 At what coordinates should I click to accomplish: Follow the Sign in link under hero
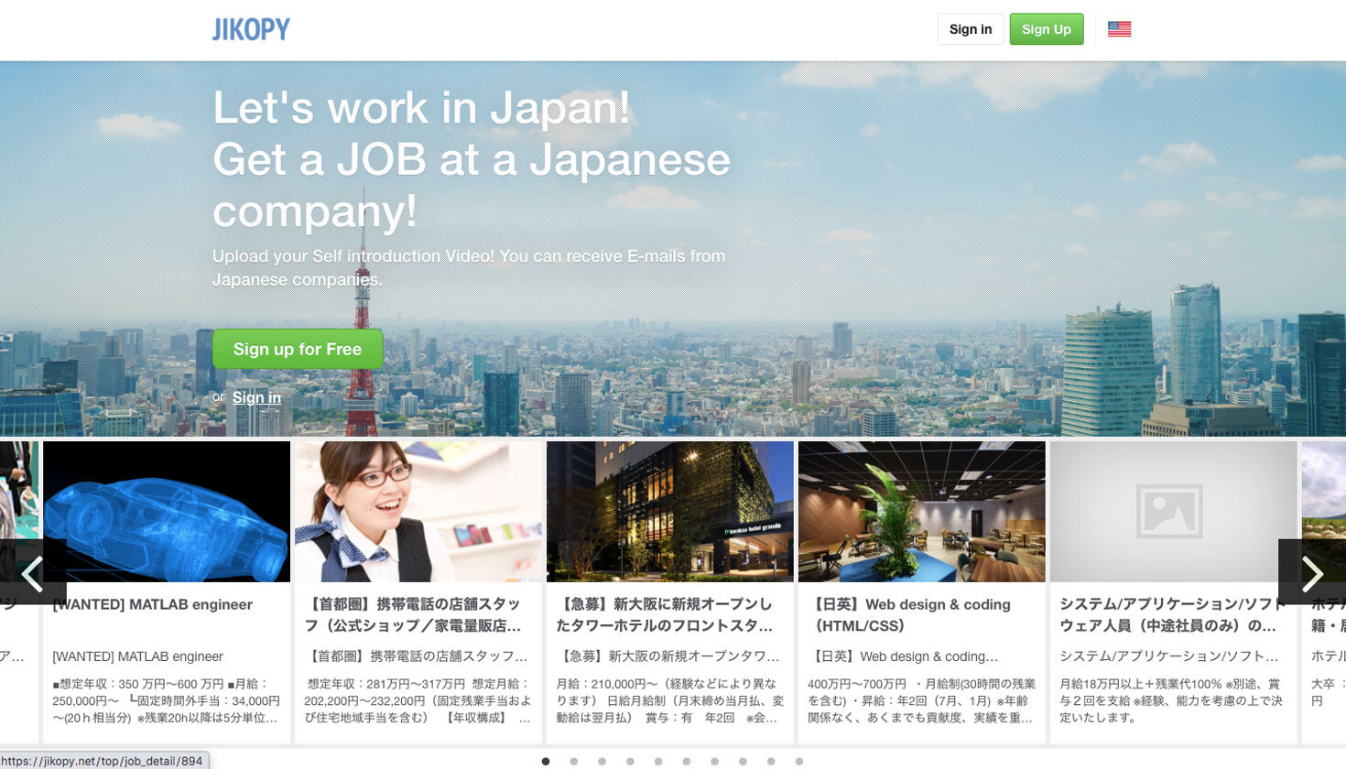click(256, 397)
